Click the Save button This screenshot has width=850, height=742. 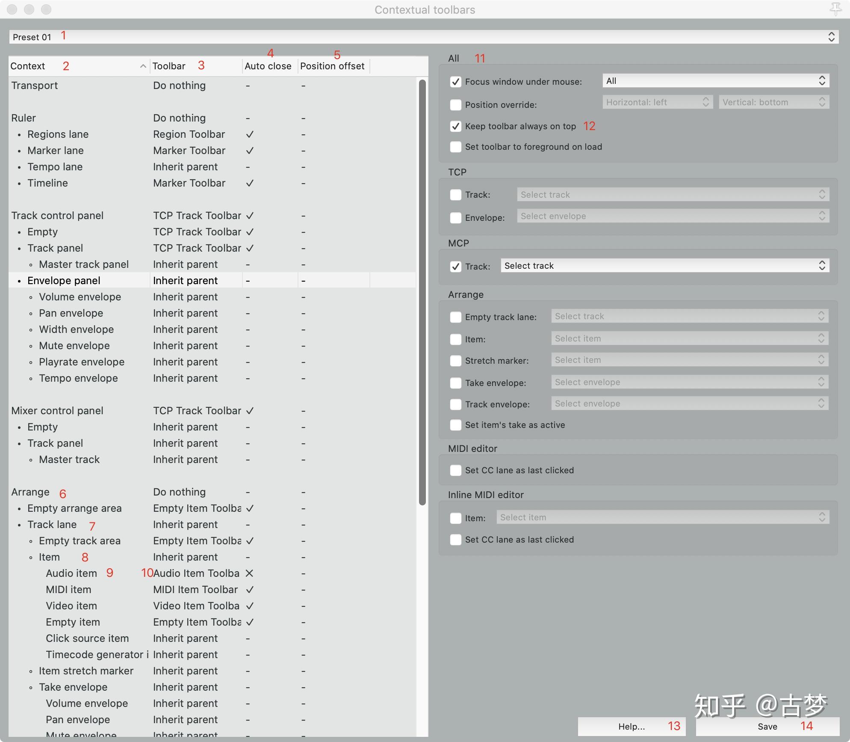(x=767, y=726)
